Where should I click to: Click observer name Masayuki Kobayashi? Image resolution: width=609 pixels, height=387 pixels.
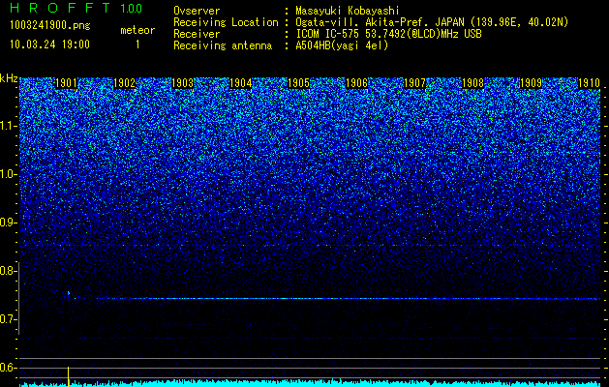[x=348, y=11]
